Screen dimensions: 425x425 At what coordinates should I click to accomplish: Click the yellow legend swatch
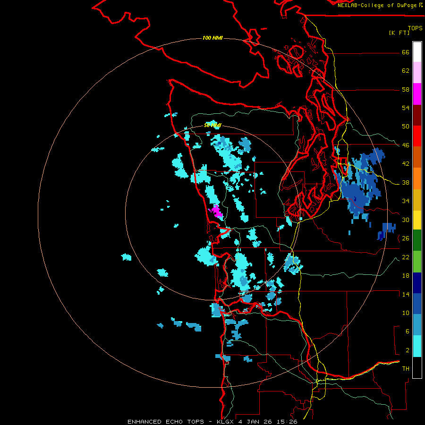417,220
